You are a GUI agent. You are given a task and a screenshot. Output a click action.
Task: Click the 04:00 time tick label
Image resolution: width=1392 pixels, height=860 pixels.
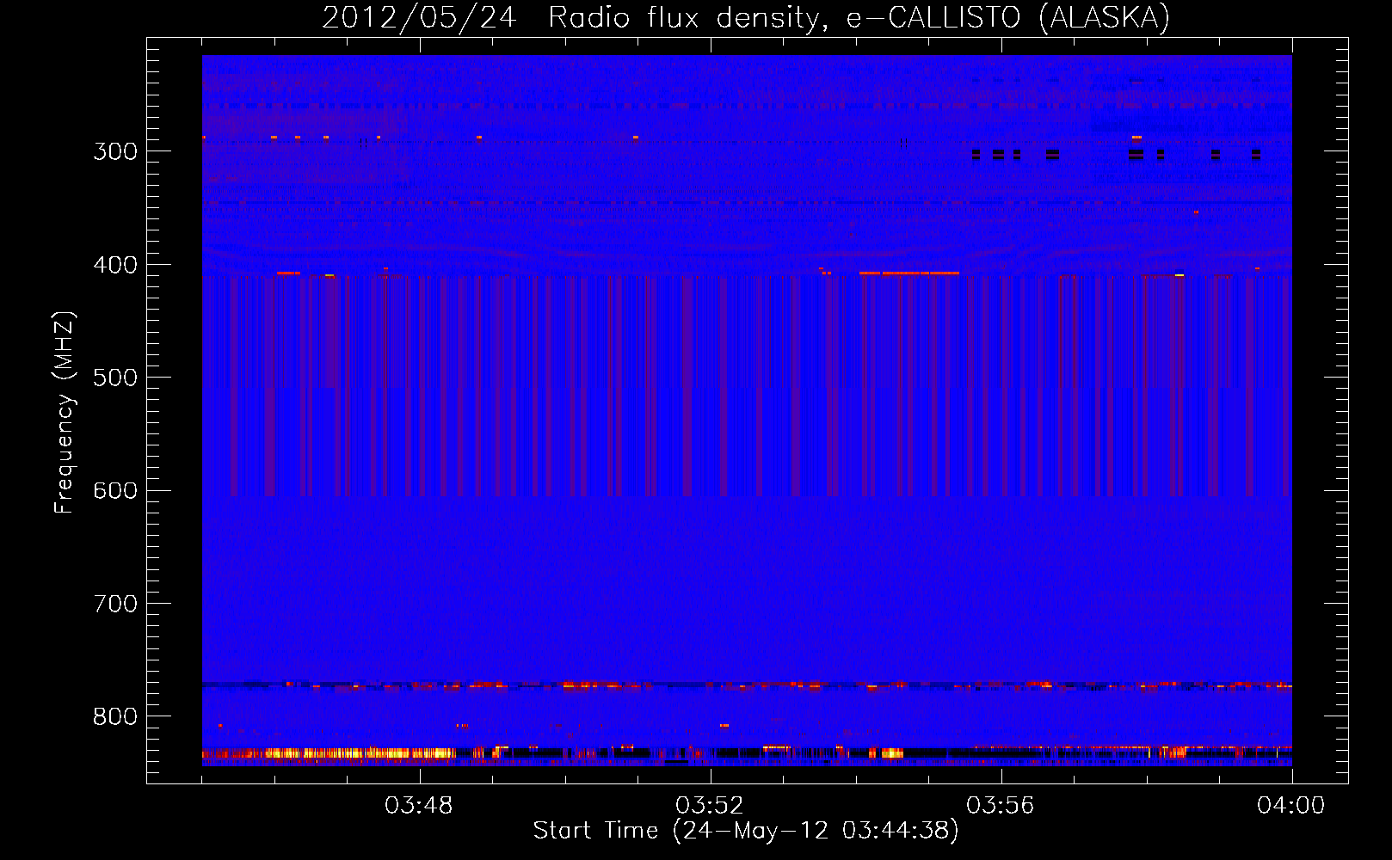click(1291, 806)
